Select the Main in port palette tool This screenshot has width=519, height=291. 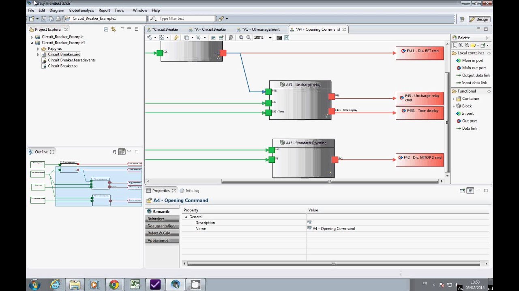(x=470, y=61)
